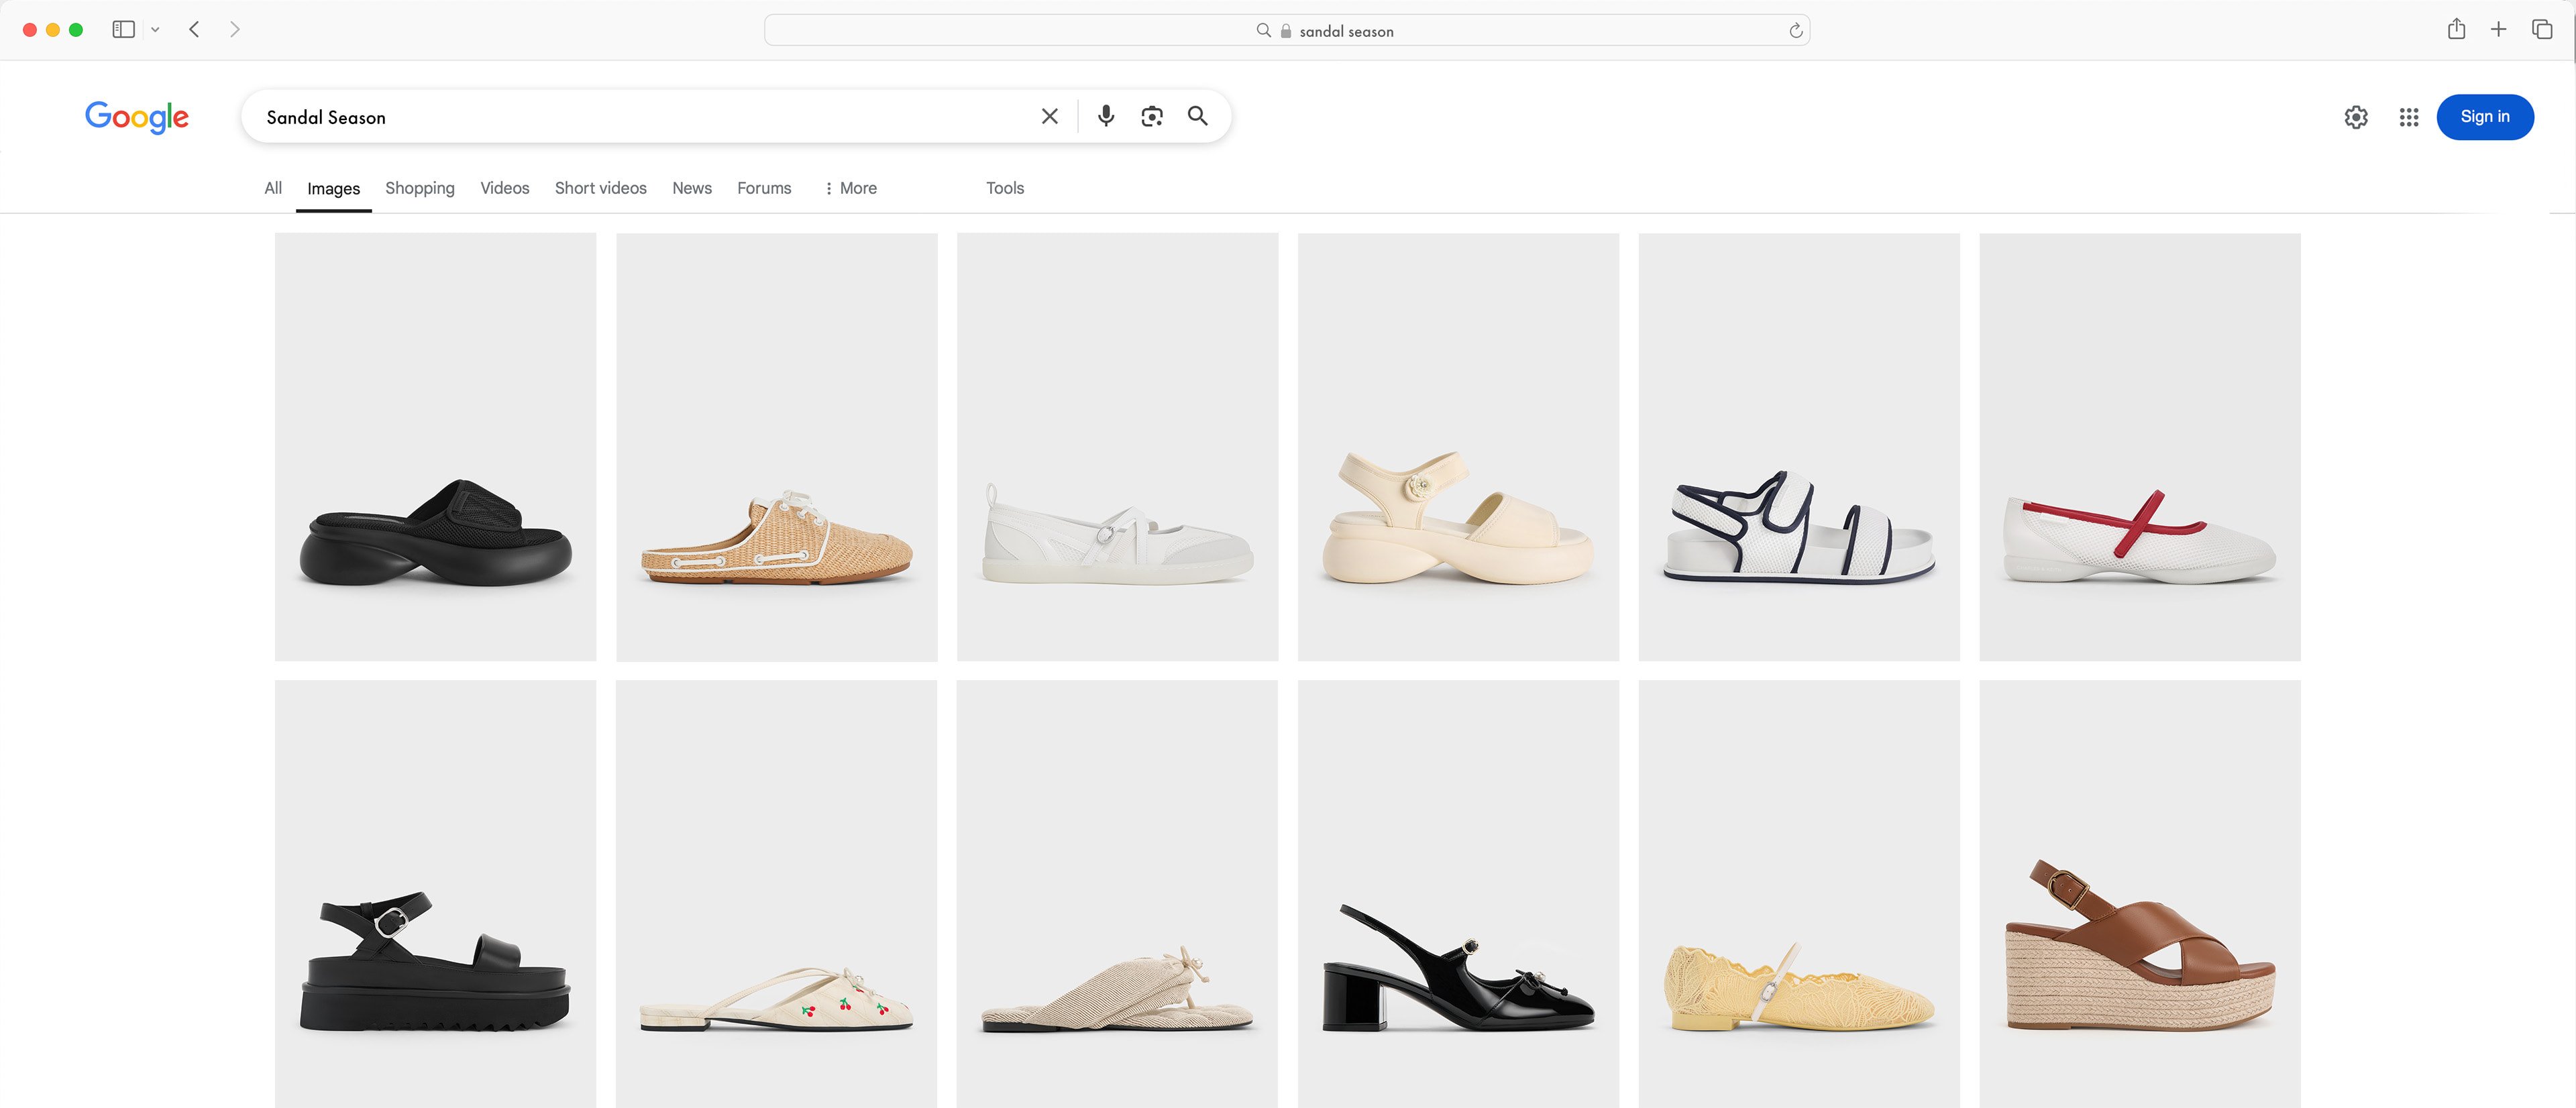Open the Google apps grid
2576x1108 pixels.
click(x=2409, y=117)
